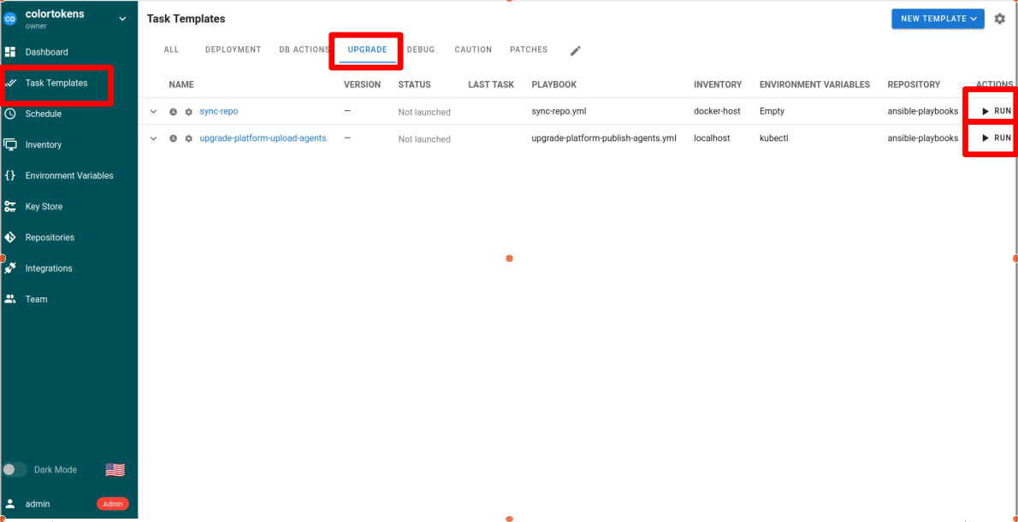Click the Repositories git icon
Viewport: 1018px width, 522px height.
[x=10, y=238]
